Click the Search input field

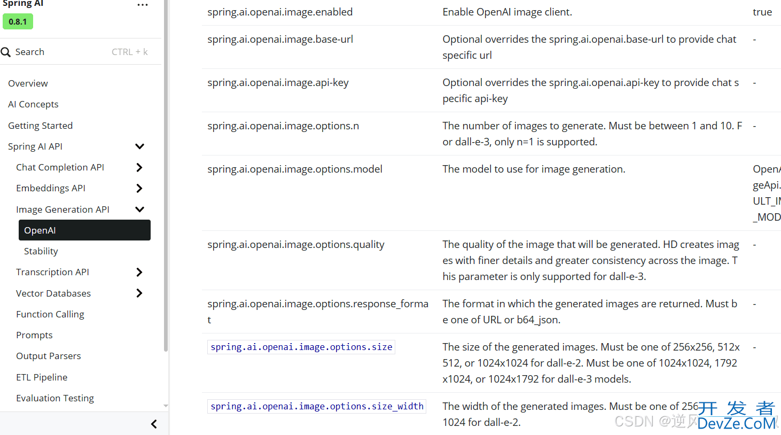coord(80,52)
